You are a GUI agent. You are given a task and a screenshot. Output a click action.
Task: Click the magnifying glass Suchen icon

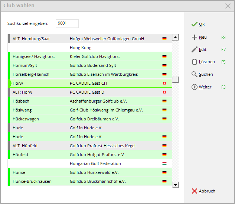click(x=194, y=74)
